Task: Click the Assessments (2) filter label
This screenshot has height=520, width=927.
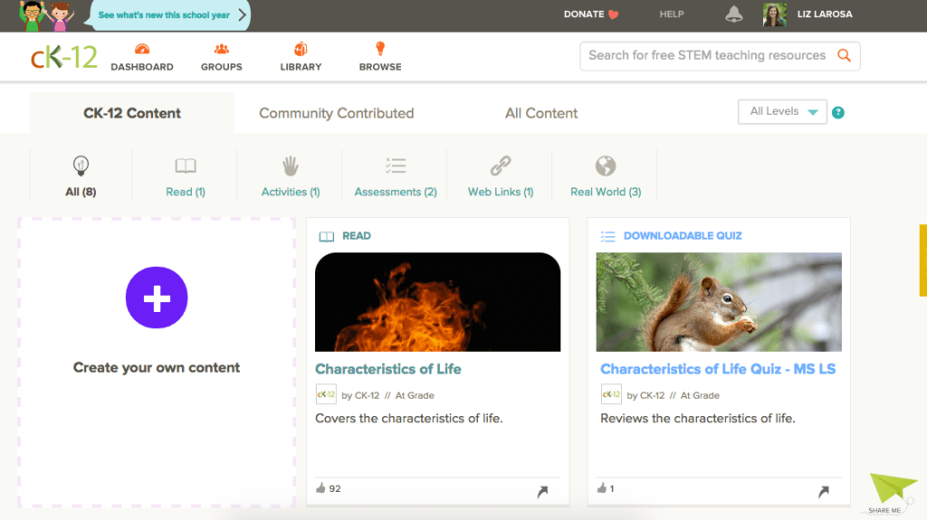Action: (396, 192)
